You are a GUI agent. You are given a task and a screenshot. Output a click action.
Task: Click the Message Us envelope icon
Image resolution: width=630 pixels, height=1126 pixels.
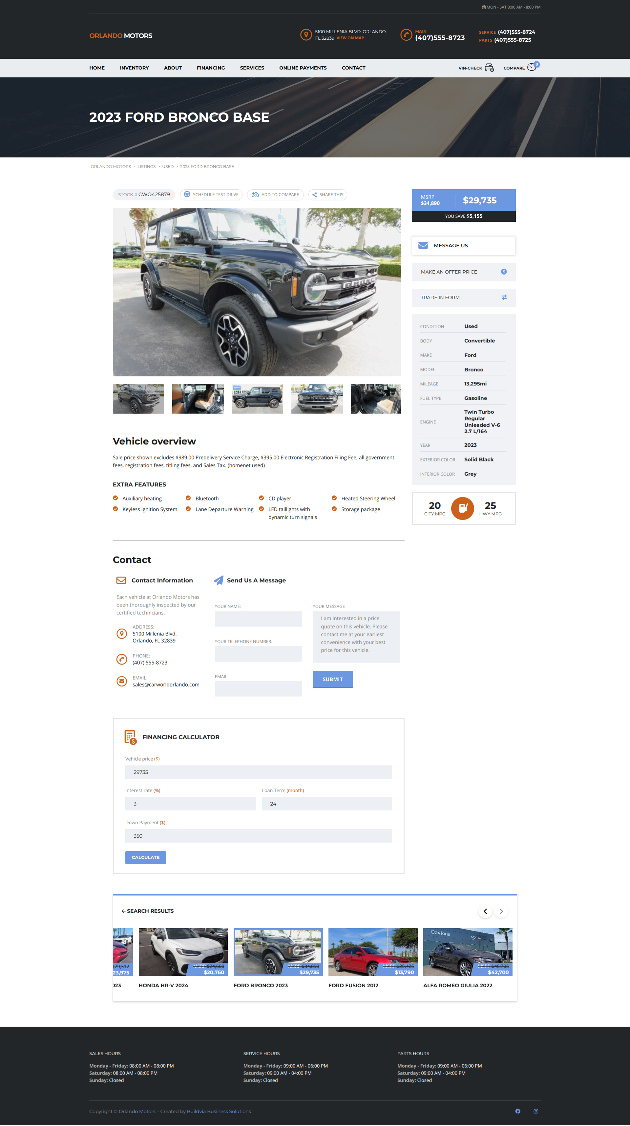pos(423,246)
